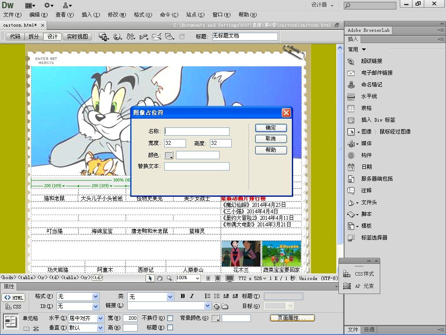This screenshot has height=335, width=446.
Task: Toggle the Header (标题) cell checkbox
Action: 170,328
